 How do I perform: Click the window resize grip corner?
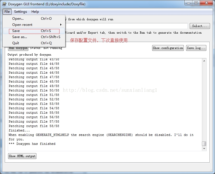(x=211, y=170)
